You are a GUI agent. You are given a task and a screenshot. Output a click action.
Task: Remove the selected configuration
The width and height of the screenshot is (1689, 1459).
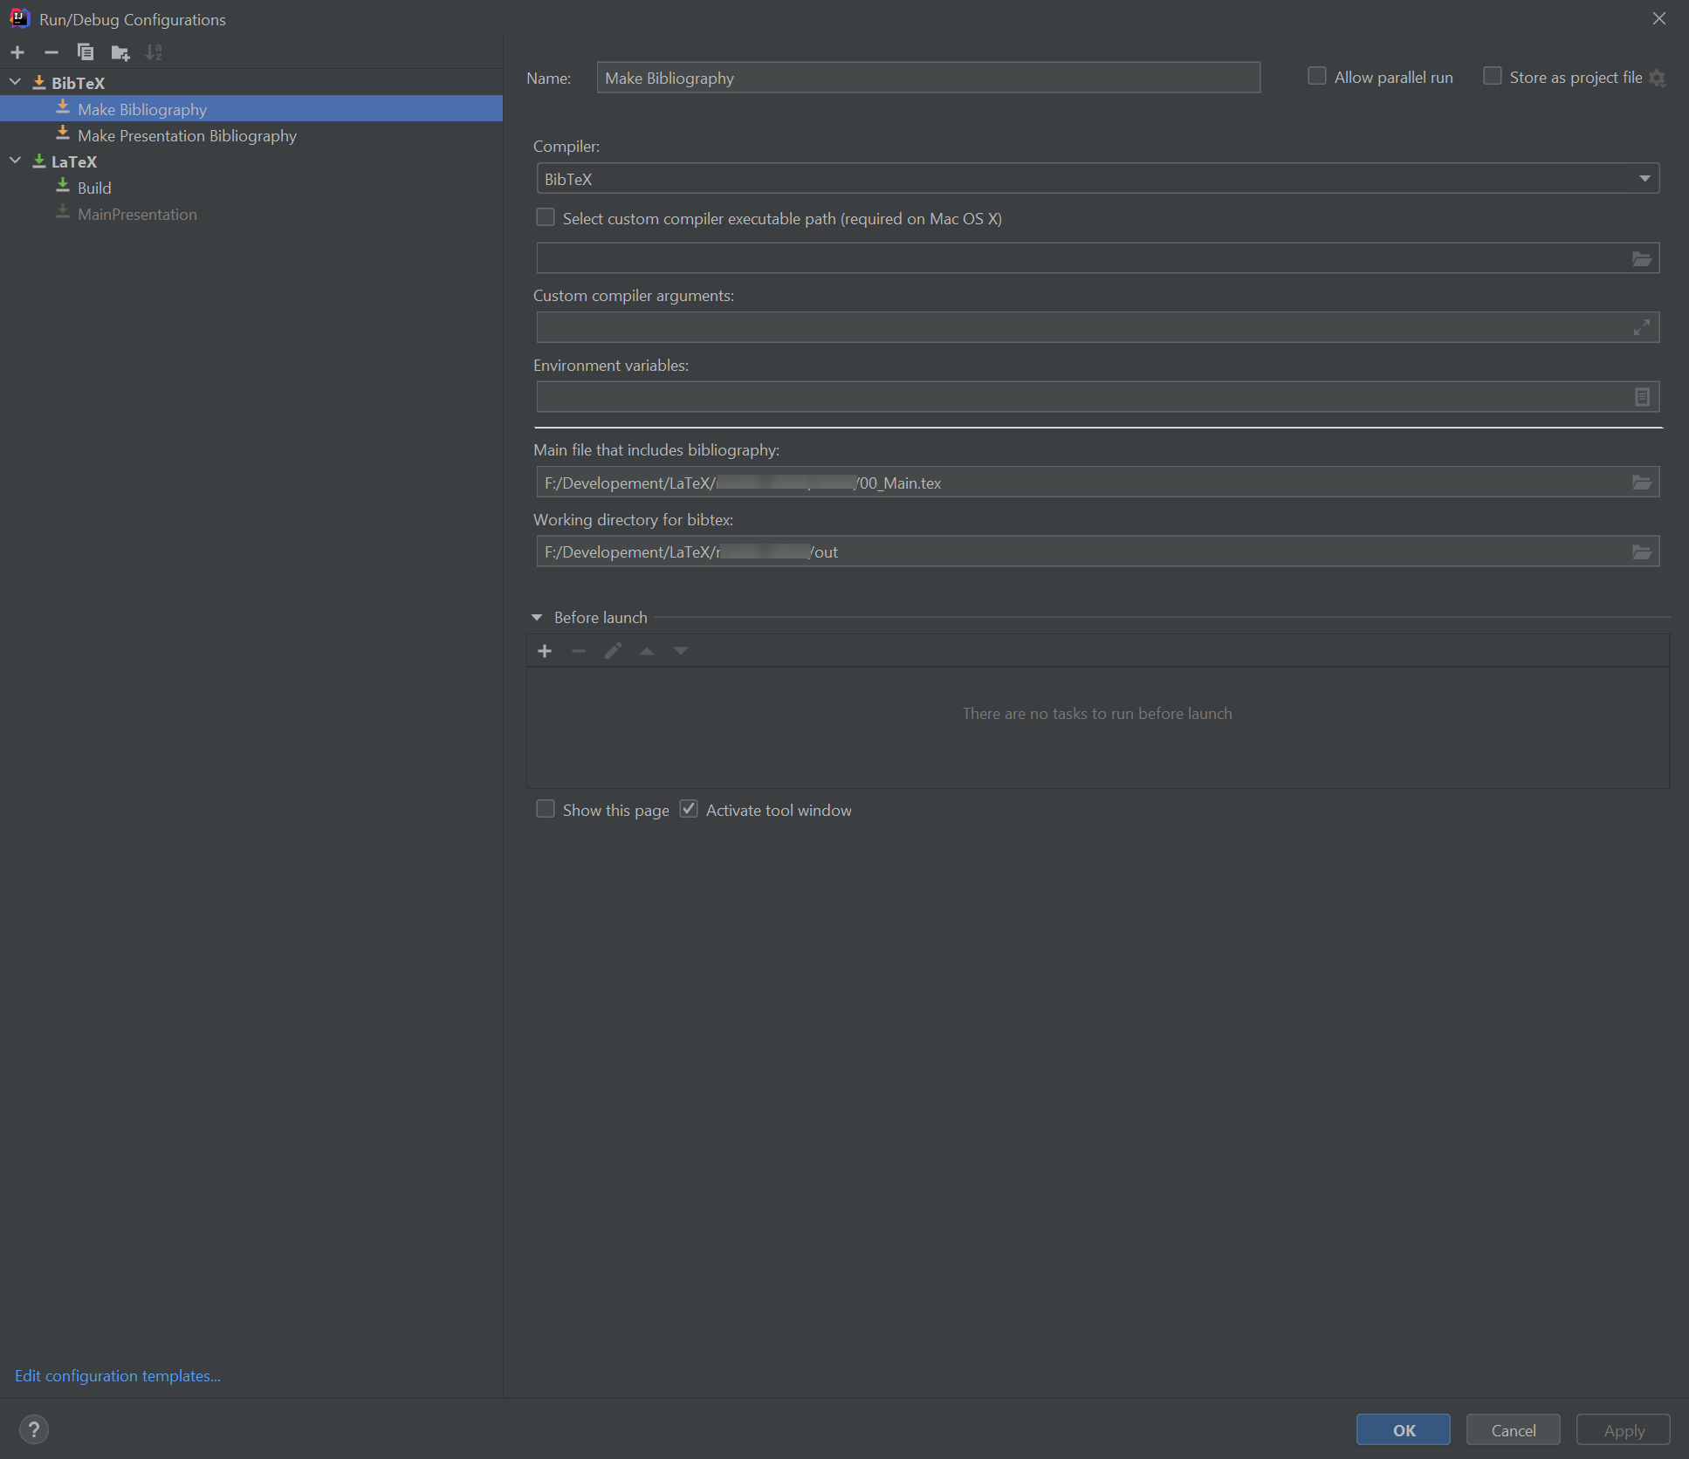pyautogui.click(x=51, y=52)
